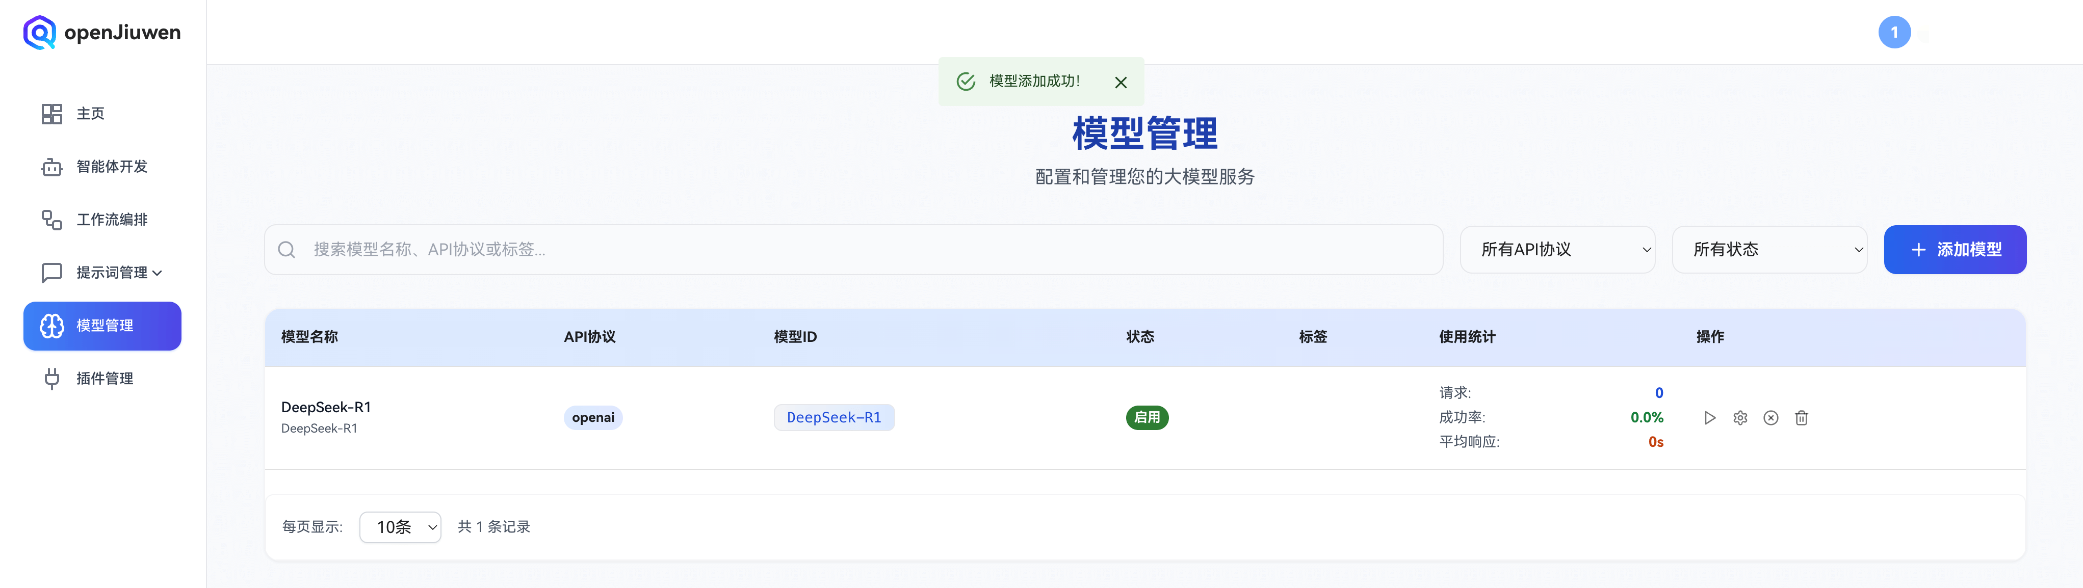2083x588 pixels.
Task: Switch to 模型管理 in the navigation menu
Action: 102,326
